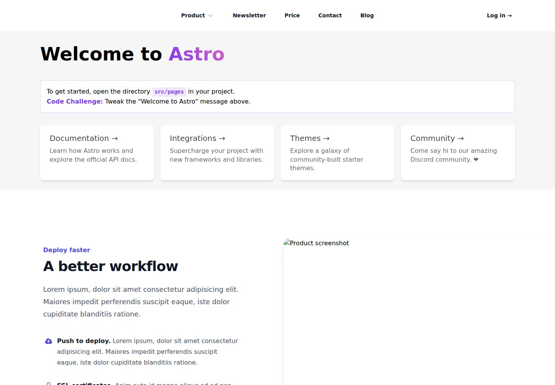Click text 'Come say hi to our amazing'
Viewport: 555px width, 385px height.
click(x=454, y=151)
